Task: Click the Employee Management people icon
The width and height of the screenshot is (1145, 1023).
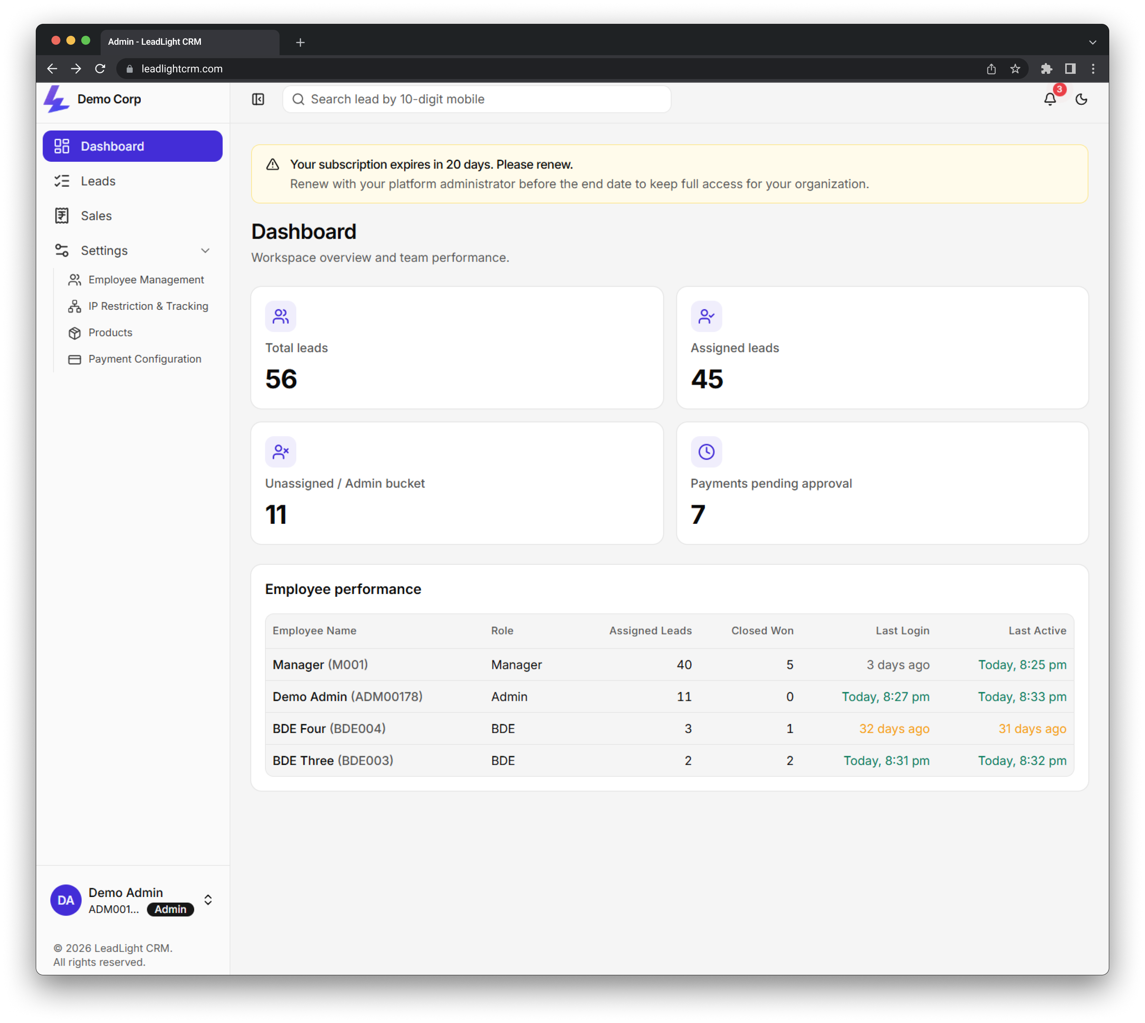Action: pyautogui.click(x=75, y=280)
